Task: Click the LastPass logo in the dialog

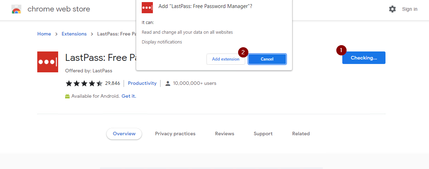Action: (x=147, y=7)
